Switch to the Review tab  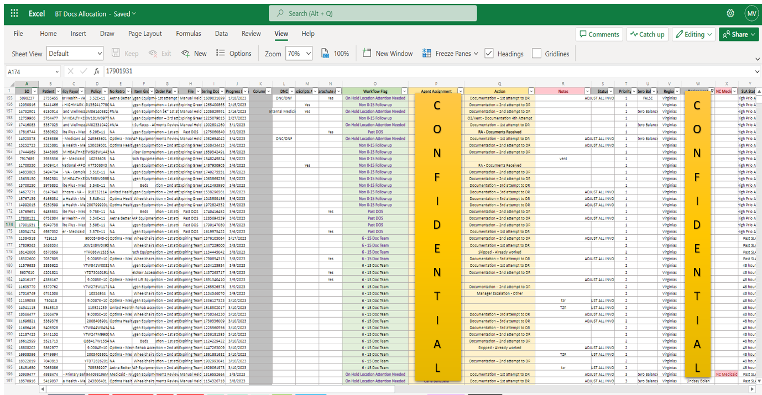251,34
